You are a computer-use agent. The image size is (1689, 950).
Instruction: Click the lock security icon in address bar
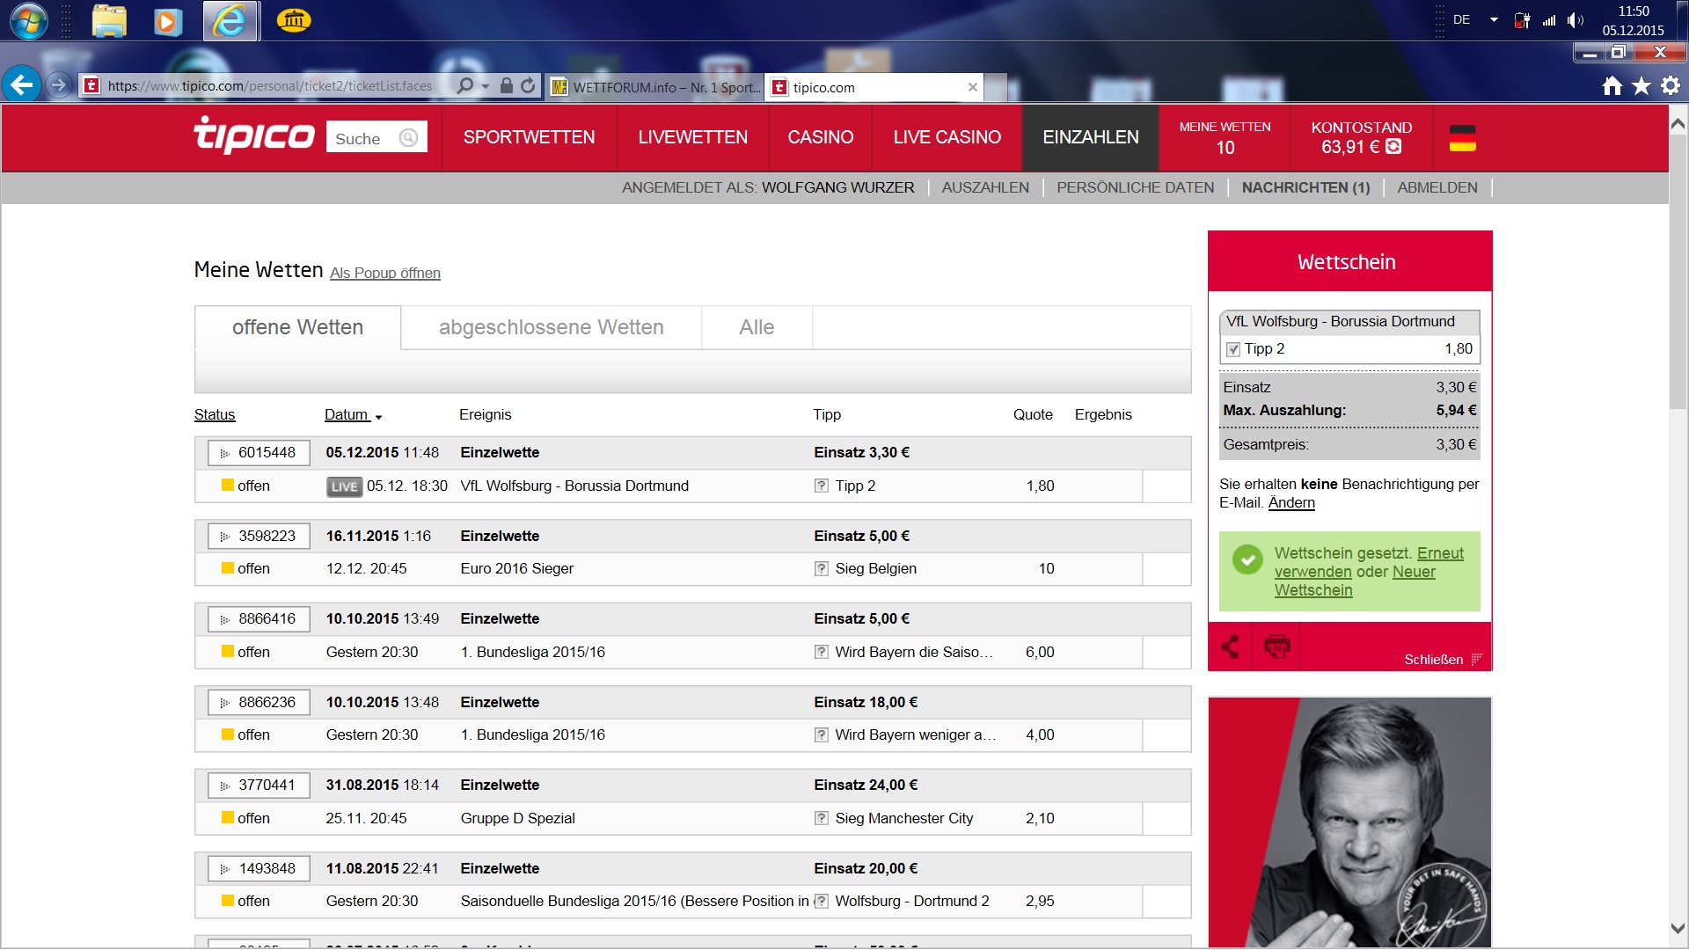[x=506, y=85]
